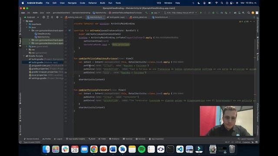The height and width of the screenshot is (156, 278).
Task: Open Terminal app in the Dock
Action: click(x=170, y=149)
